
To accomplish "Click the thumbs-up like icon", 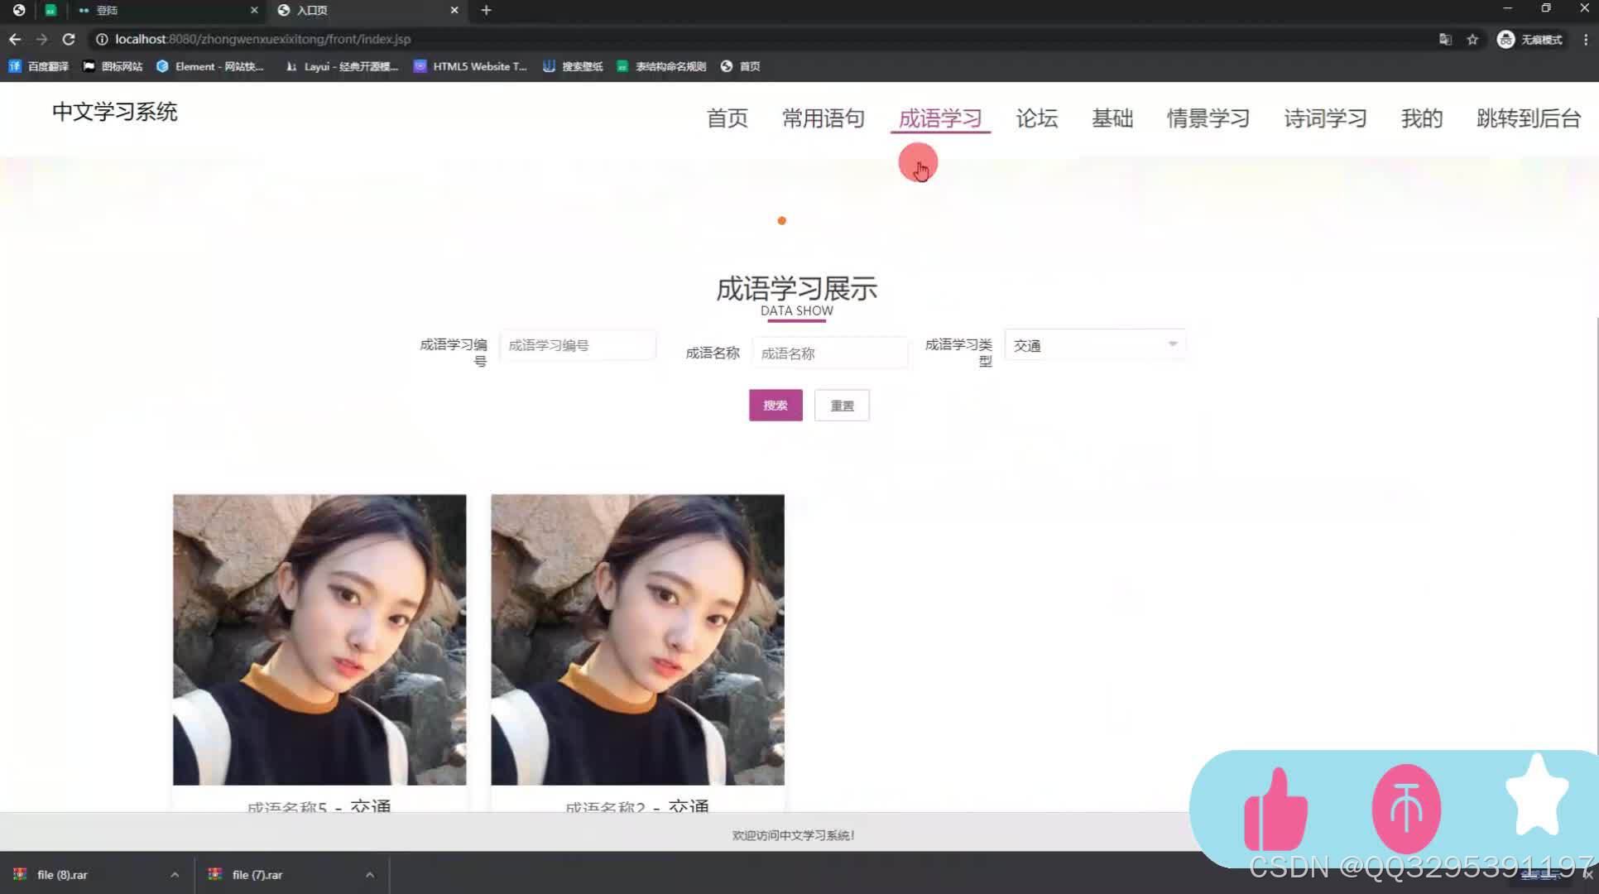I will (1275, 810).
